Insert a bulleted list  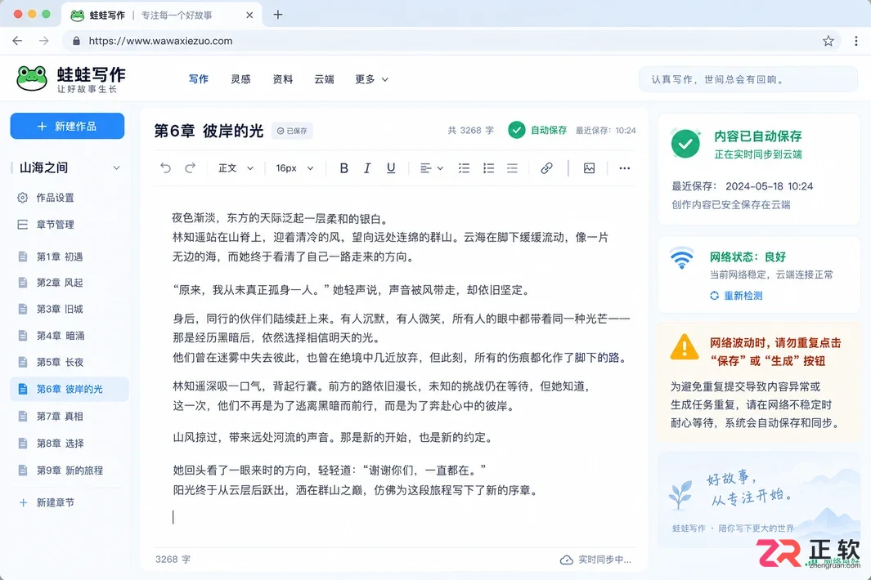point(464,168)
